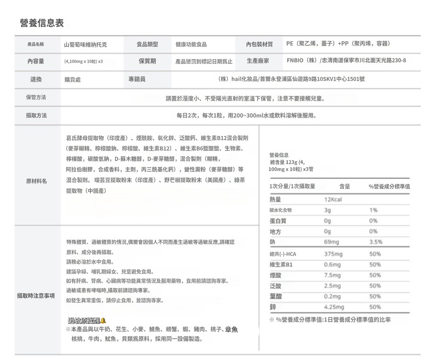Click the 退換 row label
Viewport: 435px width, 357px height.
tap(36, 79)
